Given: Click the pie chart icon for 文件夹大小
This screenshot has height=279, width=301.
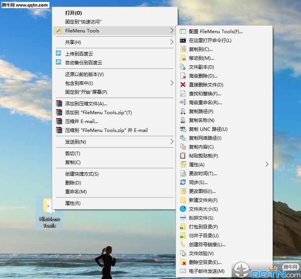Looking at the screenshot, I should pyautogui.click(x=183, y=209).
